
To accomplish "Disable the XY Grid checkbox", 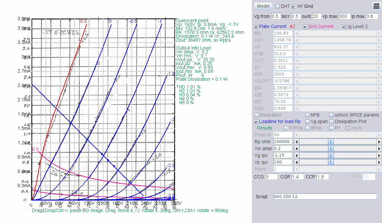I will pos(294,6).
